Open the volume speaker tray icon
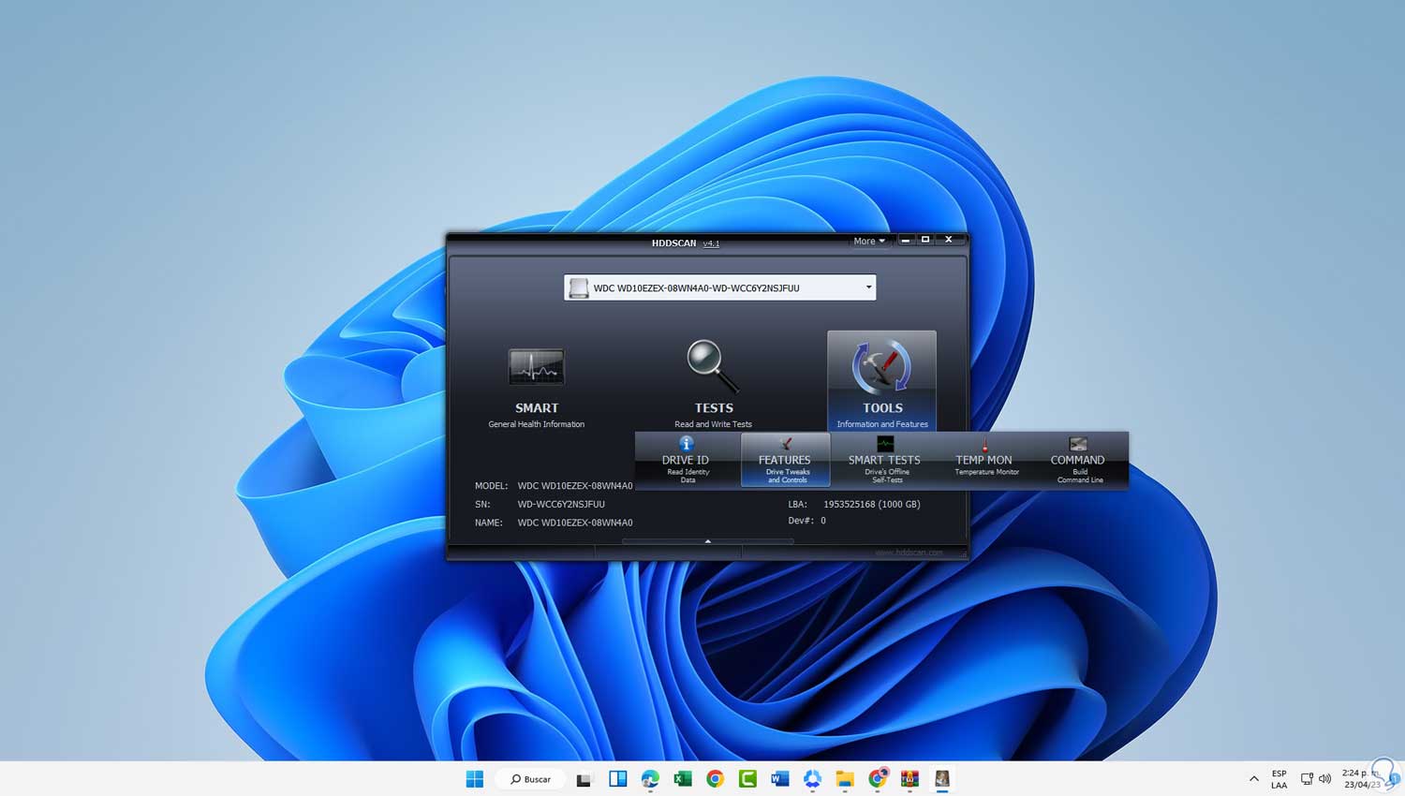Image resolution: width=1405 pixels, height=796 pixels. click(1324, 779)
